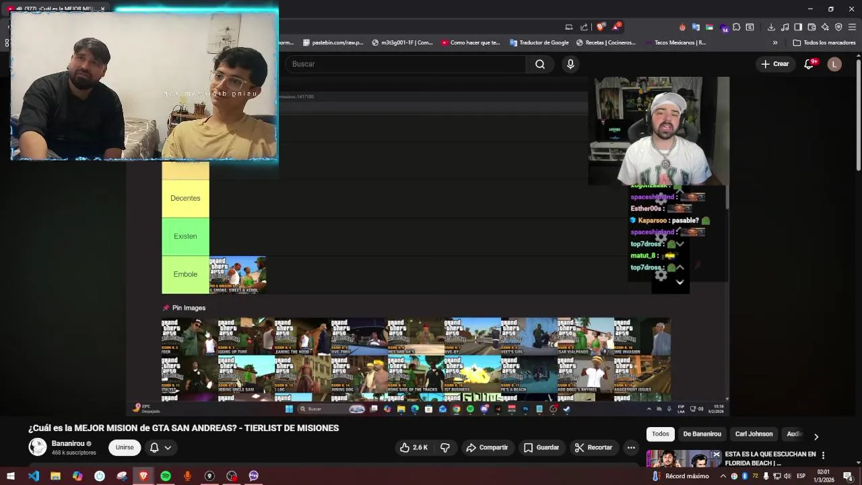Switch to the first browser tab ¿Cuál es la MEJOR
Screen dimensions: 862x485
[54, 9]
